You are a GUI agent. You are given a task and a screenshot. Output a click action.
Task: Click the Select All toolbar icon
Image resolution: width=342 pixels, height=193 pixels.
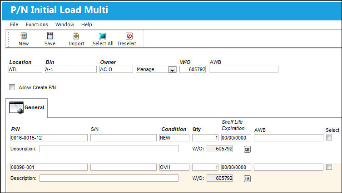103,36
